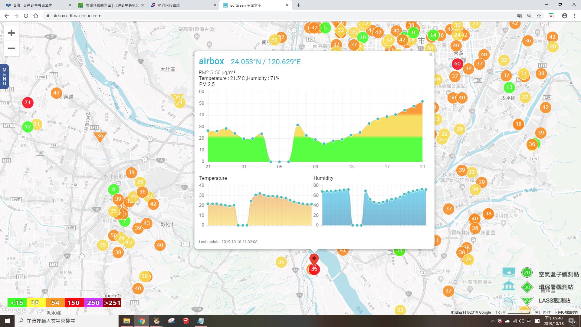Close the airbox info popup
Screen dimensions: 581x327
click(431, 54)
